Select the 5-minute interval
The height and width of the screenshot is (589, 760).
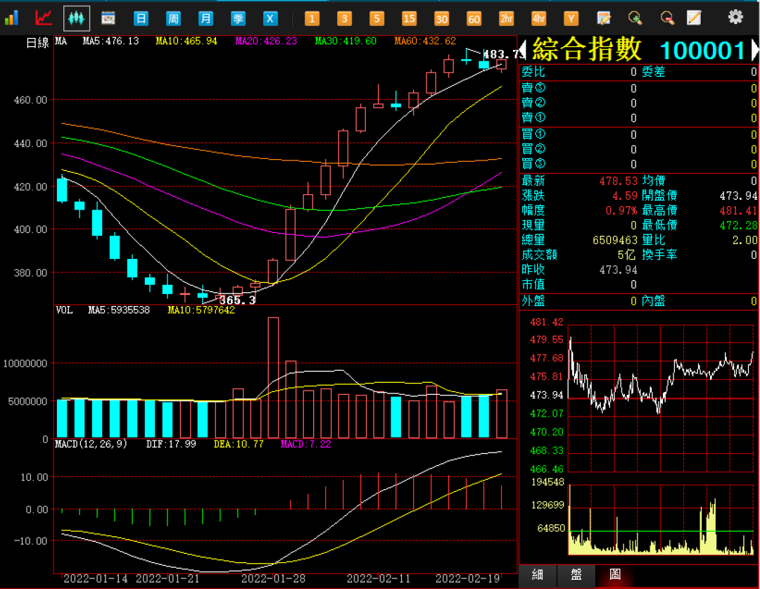376,19
